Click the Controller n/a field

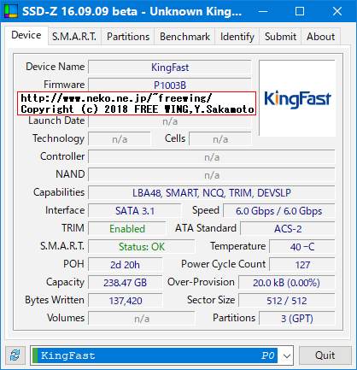pyautogui.click(x=212, y=157)
